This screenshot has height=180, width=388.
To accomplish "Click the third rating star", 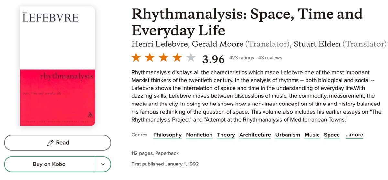I will [164, 58].
